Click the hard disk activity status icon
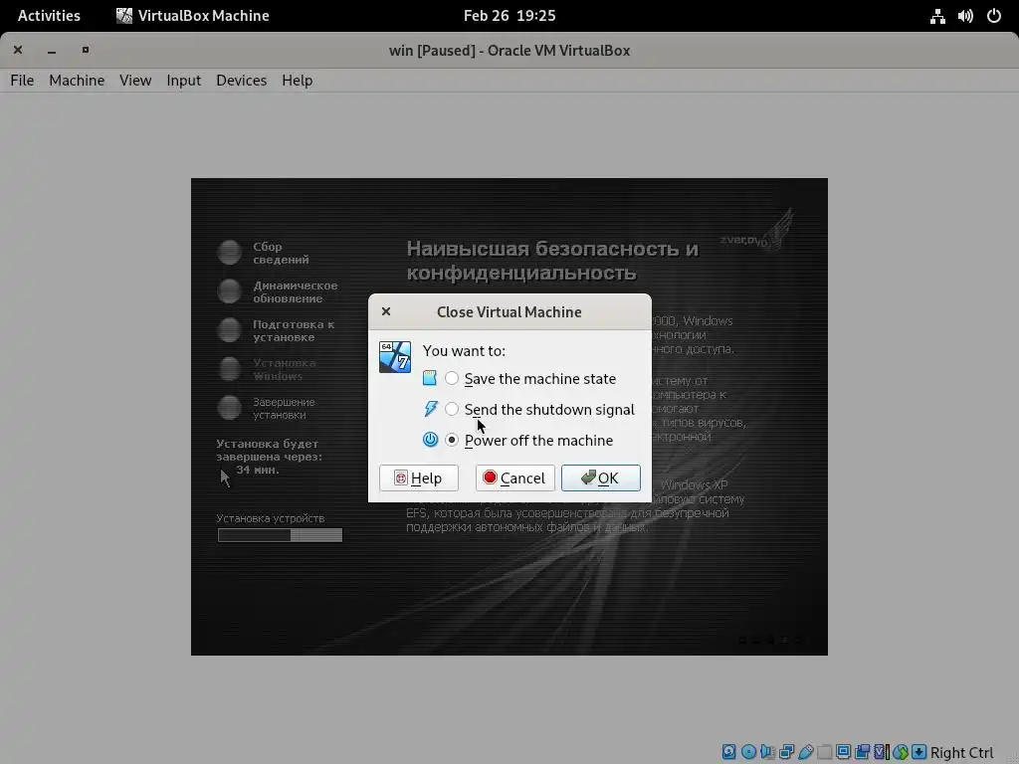 coord(729,752)
